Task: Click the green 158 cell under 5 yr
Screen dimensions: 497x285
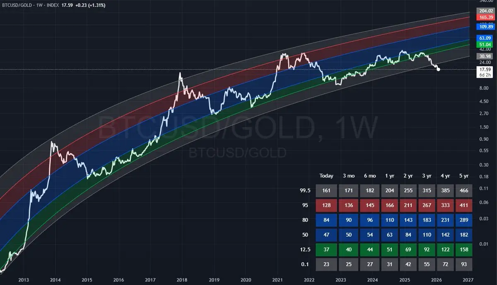Action: [464, 250]
